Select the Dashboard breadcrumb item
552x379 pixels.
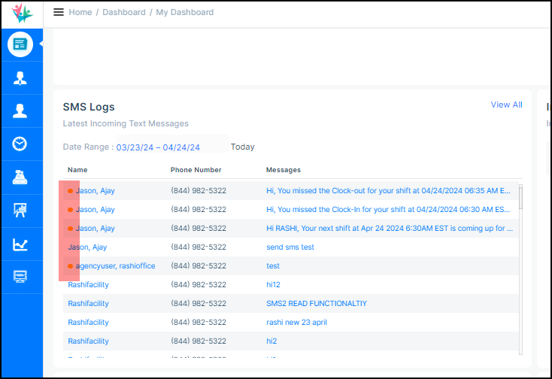click(125, 12)
